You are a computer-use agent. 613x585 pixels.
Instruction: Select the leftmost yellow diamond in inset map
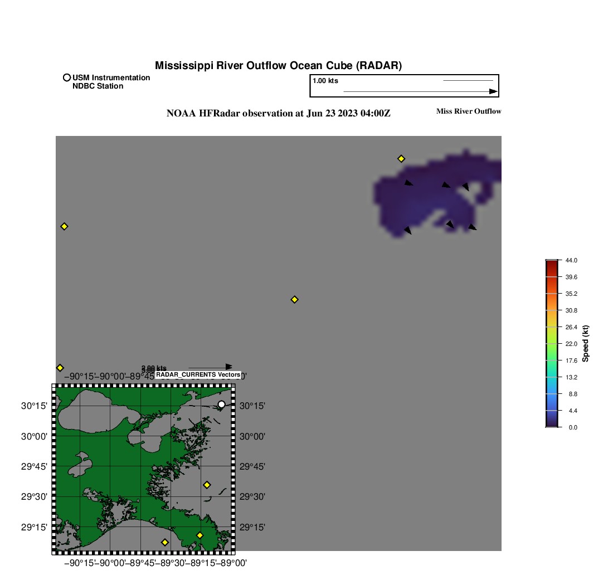coord(165,542)
